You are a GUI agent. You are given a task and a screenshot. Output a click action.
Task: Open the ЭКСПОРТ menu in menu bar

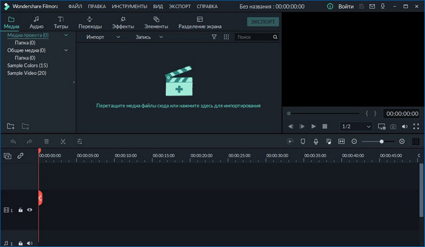pyautogui.click(x=180, y=6)
